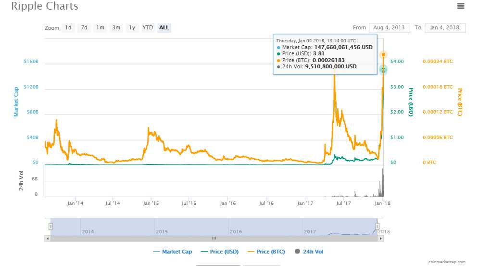
Task: Click the navigator right range handle
Action: coord(377,226)
